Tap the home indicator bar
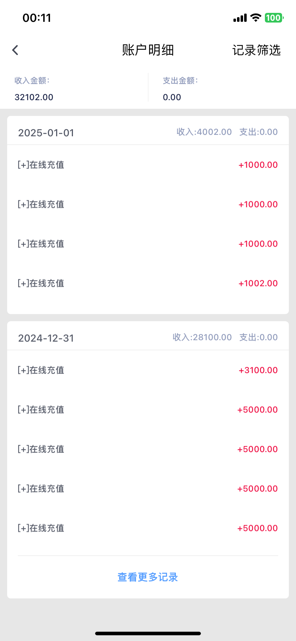The image size is (296, 641). (x=148, y=633)
